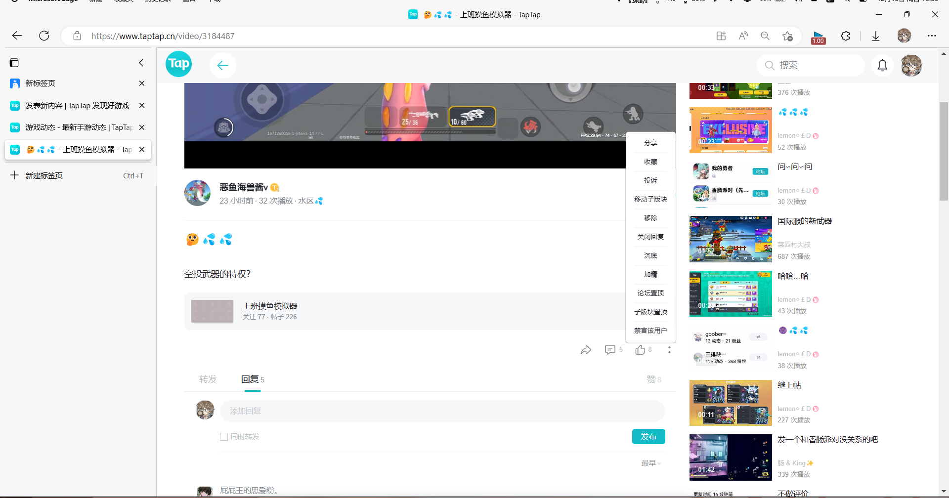Select 投诉 in the context menu
The image size is (949, 498).
(x=650, y=180)
